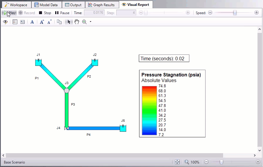Decrease animation speed with minus icon

click(x=210, y=13)
